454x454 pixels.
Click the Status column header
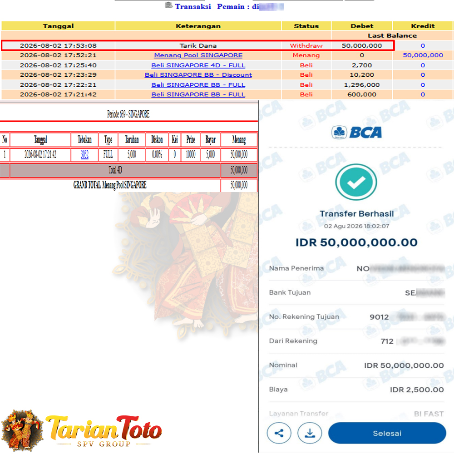306,26
